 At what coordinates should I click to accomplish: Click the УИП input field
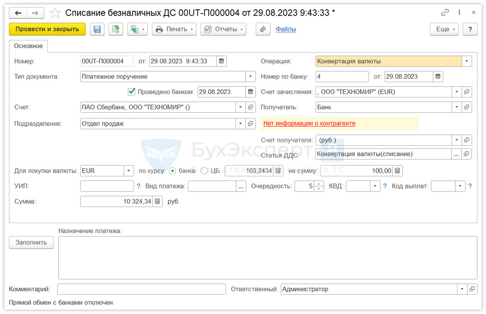[107, 186]
